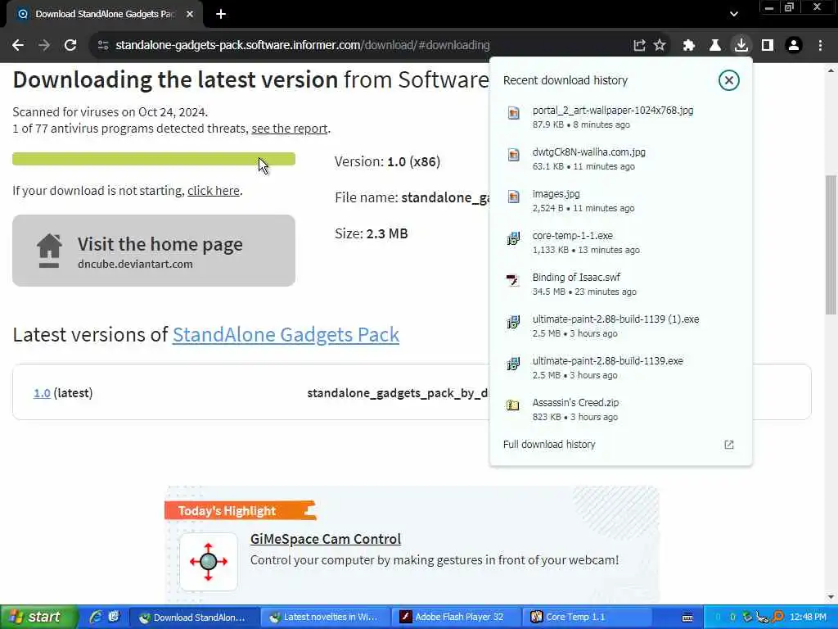Click the core-temp exe file icon
838x629 pixels.
pyautogui.click(x=513, y=238)
